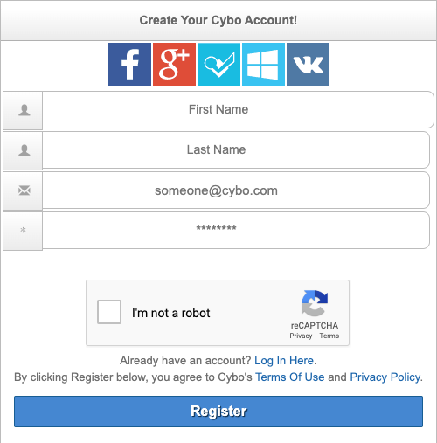
Task: Click into the password field
Action: coord(236,230)
